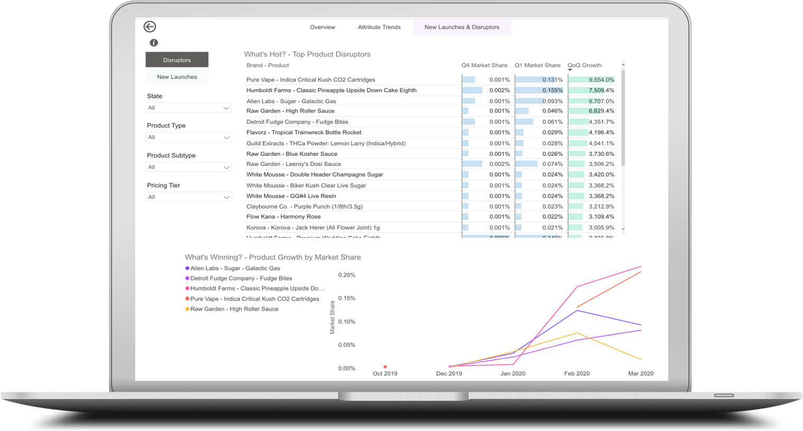The image size is (803, 431).
Task: Select White Mousse Biker Kush row
Action: pyautogui.click(x=431, y=185)
